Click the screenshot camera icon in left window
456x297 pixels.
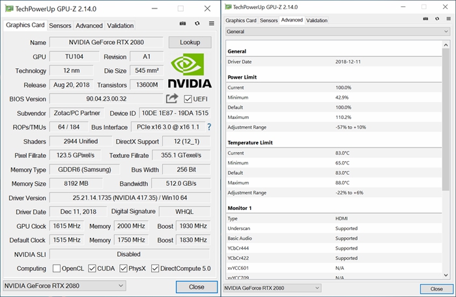(x=182, y=23)
